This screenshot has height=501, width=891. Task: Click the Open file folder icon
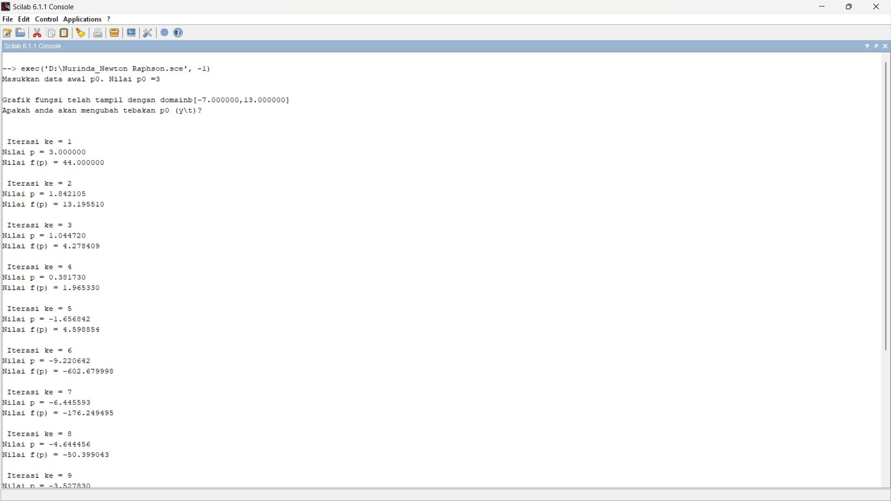pyautogui.click(x=20, y=33)
